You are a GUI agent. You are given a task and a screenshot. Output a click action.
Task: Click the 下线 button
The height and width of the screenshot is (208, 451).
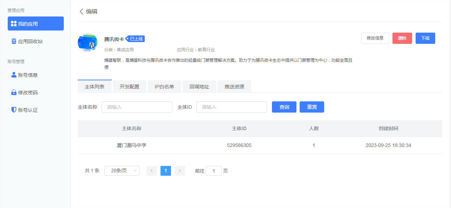(x=425, y=38)
